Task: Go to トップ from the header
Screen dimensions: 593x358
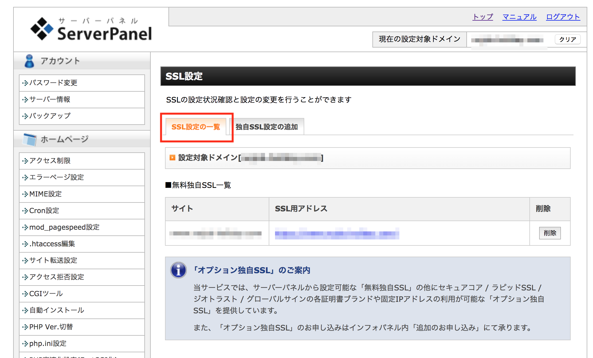Action: pyautogui.click(x=482, y=17)
